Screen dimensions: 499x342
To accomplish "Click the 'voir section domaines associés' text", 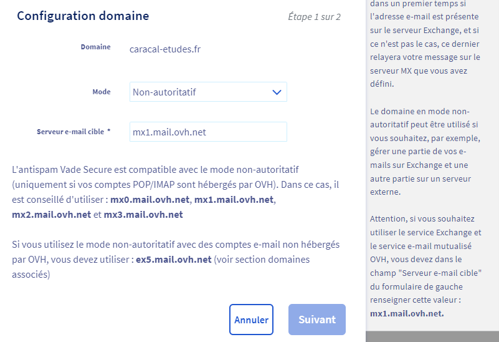I will pos(262,258).
